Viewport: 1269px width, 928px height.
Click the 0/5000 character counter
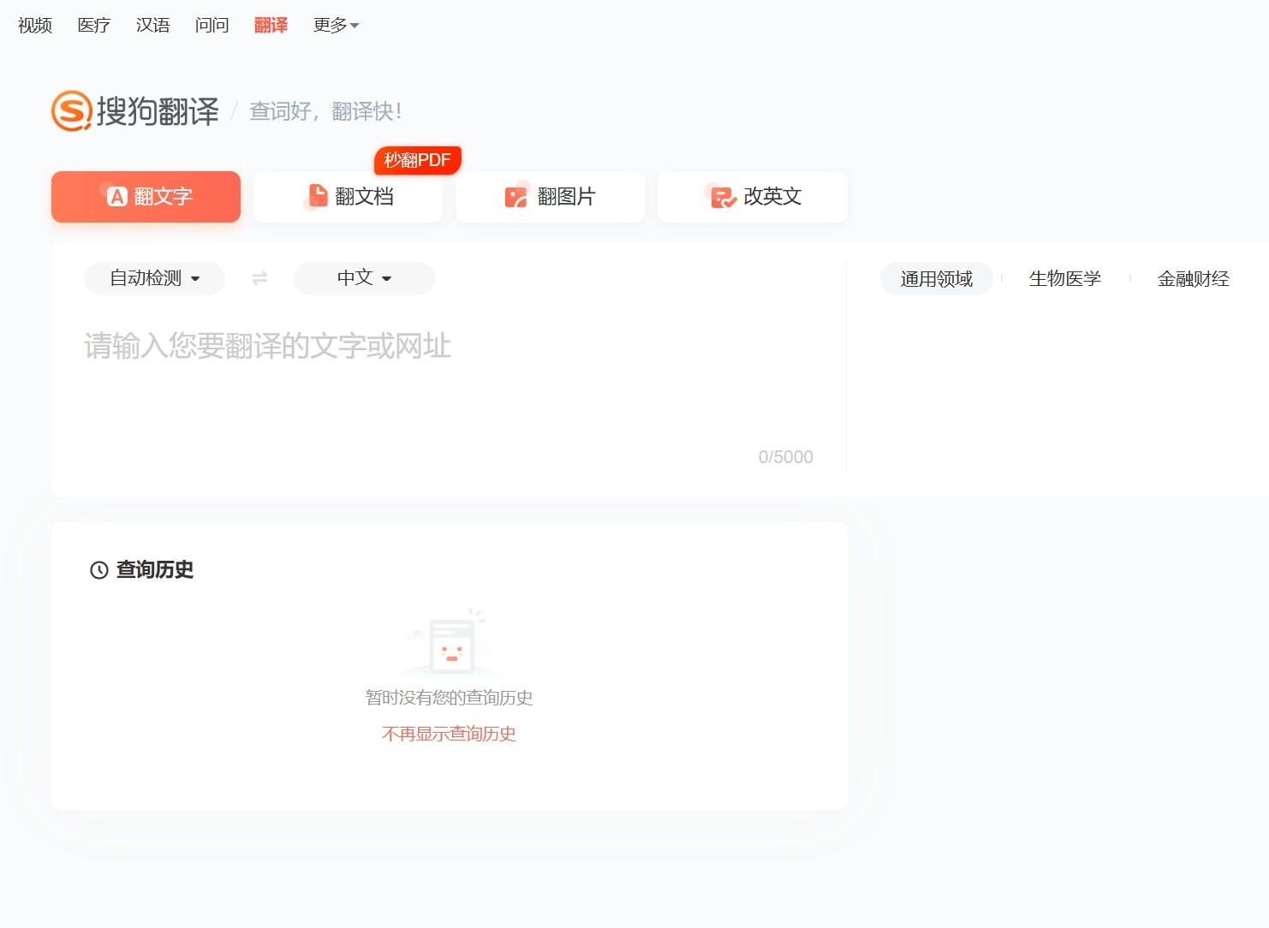[785, 456]
